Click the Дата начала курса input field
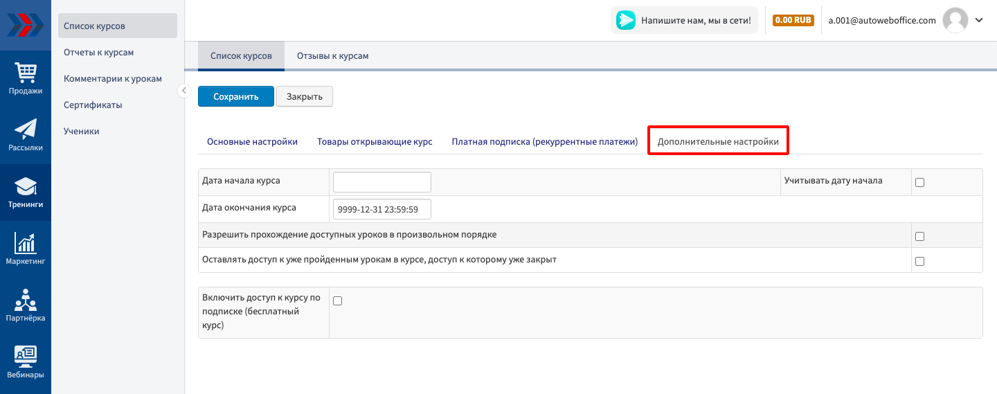The height and width of the screenshot is (394, 997). 381,182
